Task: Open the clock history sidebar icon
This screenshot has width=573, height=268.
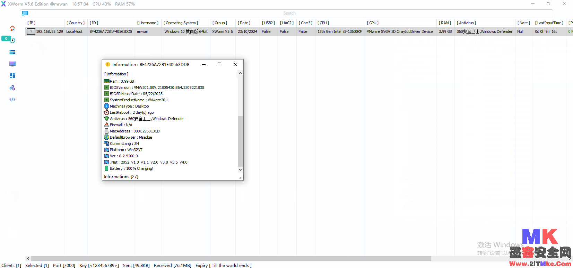Action: pos(12,40)
